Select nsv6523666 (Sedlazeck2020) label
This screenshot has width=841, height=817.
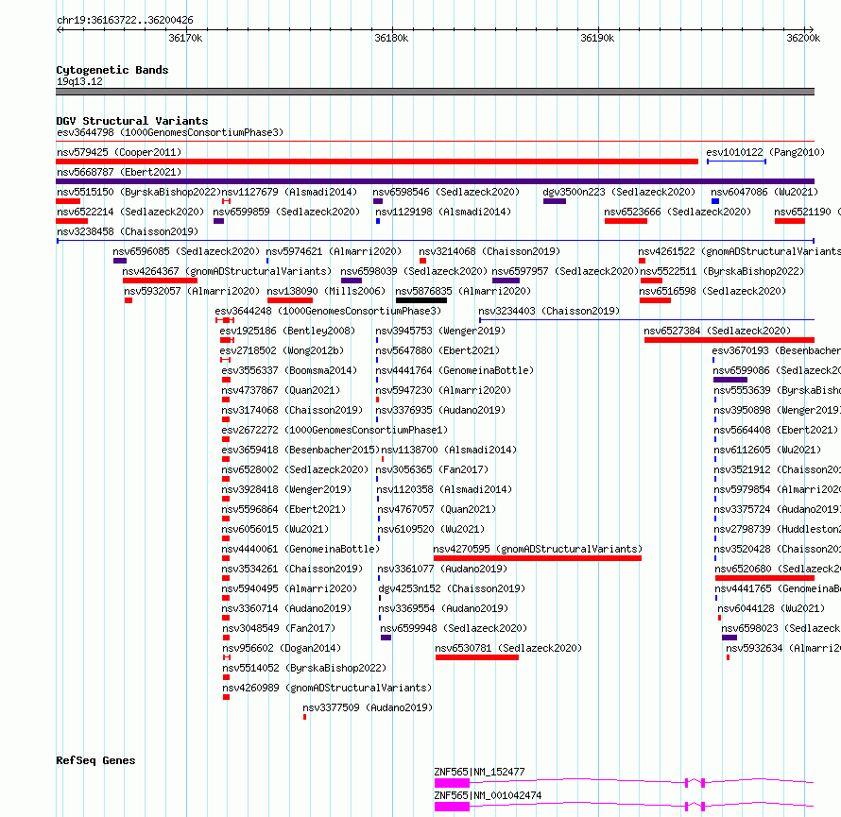[678, 212]
